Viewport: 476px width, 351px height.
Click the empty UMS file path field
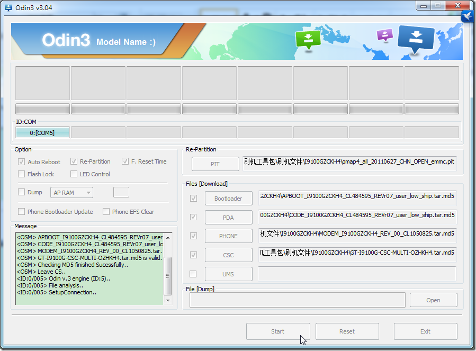[x=357, y=274]
